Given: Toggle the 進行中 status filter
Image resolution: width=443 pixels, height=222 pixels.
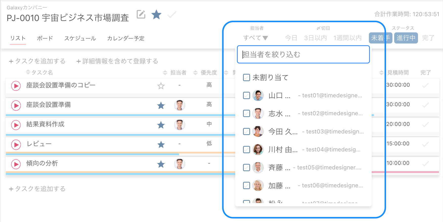Looking at the screenshot, I should point(406,38).
